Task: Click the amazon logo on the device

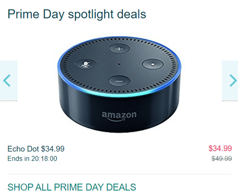Action: [x=119, y=116]
